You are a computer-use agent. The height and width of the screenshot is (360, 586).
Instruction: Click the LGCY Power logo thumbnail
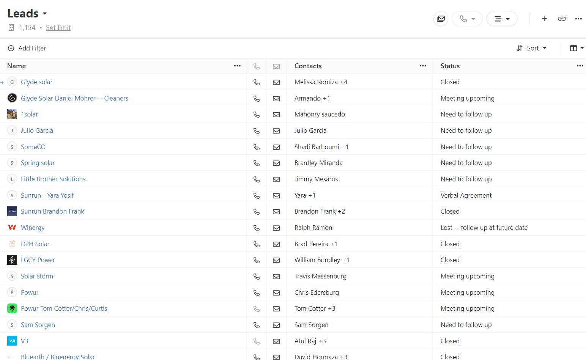coord(12,260)
